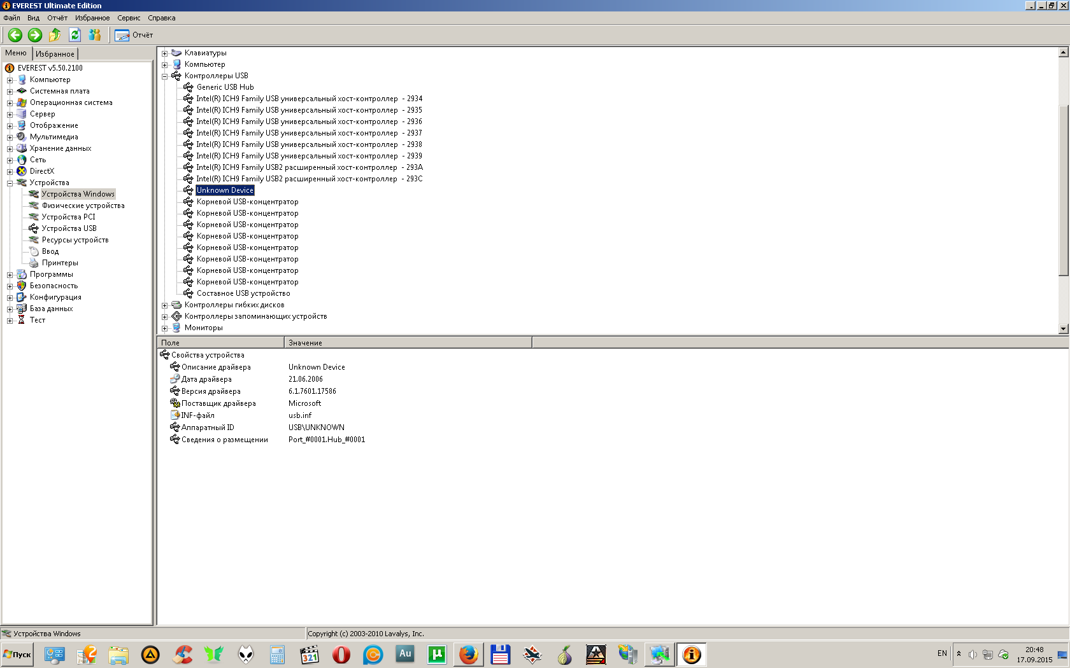Refresh the view using the toolbar Refresh icon
Viewport: 1070px width, 668px height.
(75, 35)
